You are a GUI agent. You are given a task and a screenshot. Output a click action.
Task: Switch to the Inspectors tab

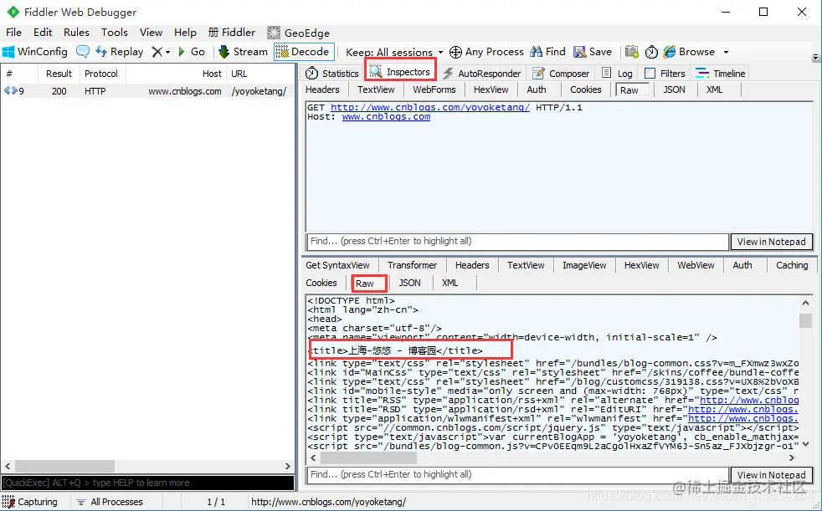[x=400, y=72]
